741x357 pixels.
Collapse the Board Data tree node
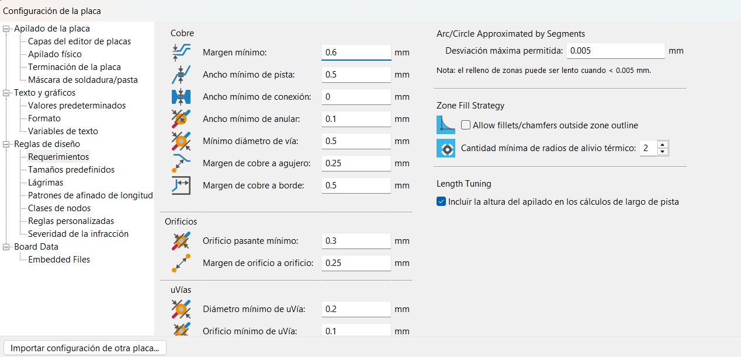pos(6,247)
